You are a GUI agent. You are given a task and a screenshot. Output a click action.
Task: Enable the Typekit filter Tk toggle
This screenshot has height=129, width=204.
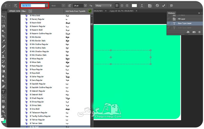tap(30, 11)
